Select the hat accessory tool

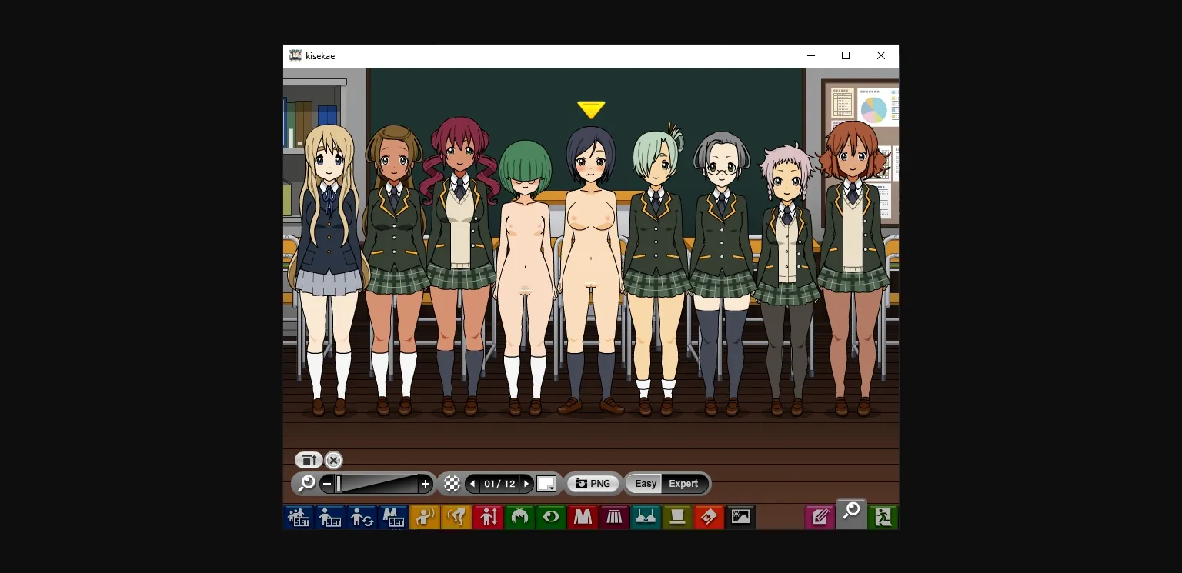676,517
